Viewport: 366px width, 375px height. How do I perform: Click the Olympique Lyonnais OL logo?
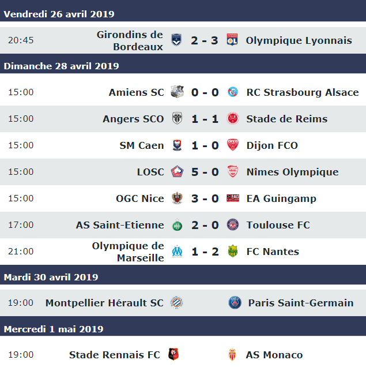coord(232,40)
